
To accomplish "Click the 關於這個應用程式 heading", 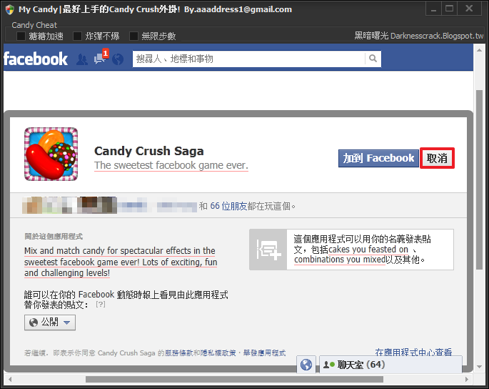I will tap(54, 237).
